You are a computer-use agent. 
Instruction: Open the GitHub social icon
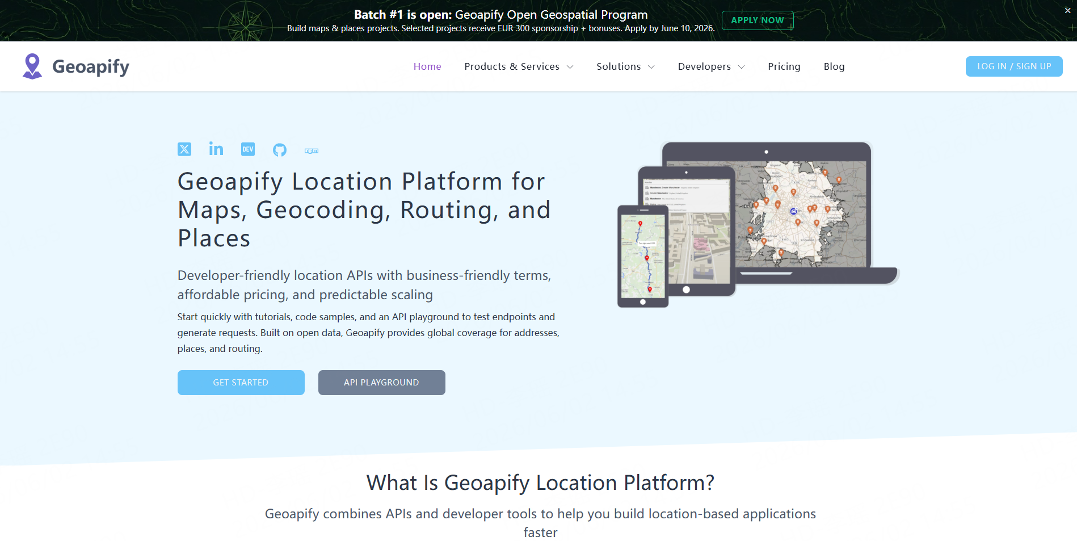(280, 150)
